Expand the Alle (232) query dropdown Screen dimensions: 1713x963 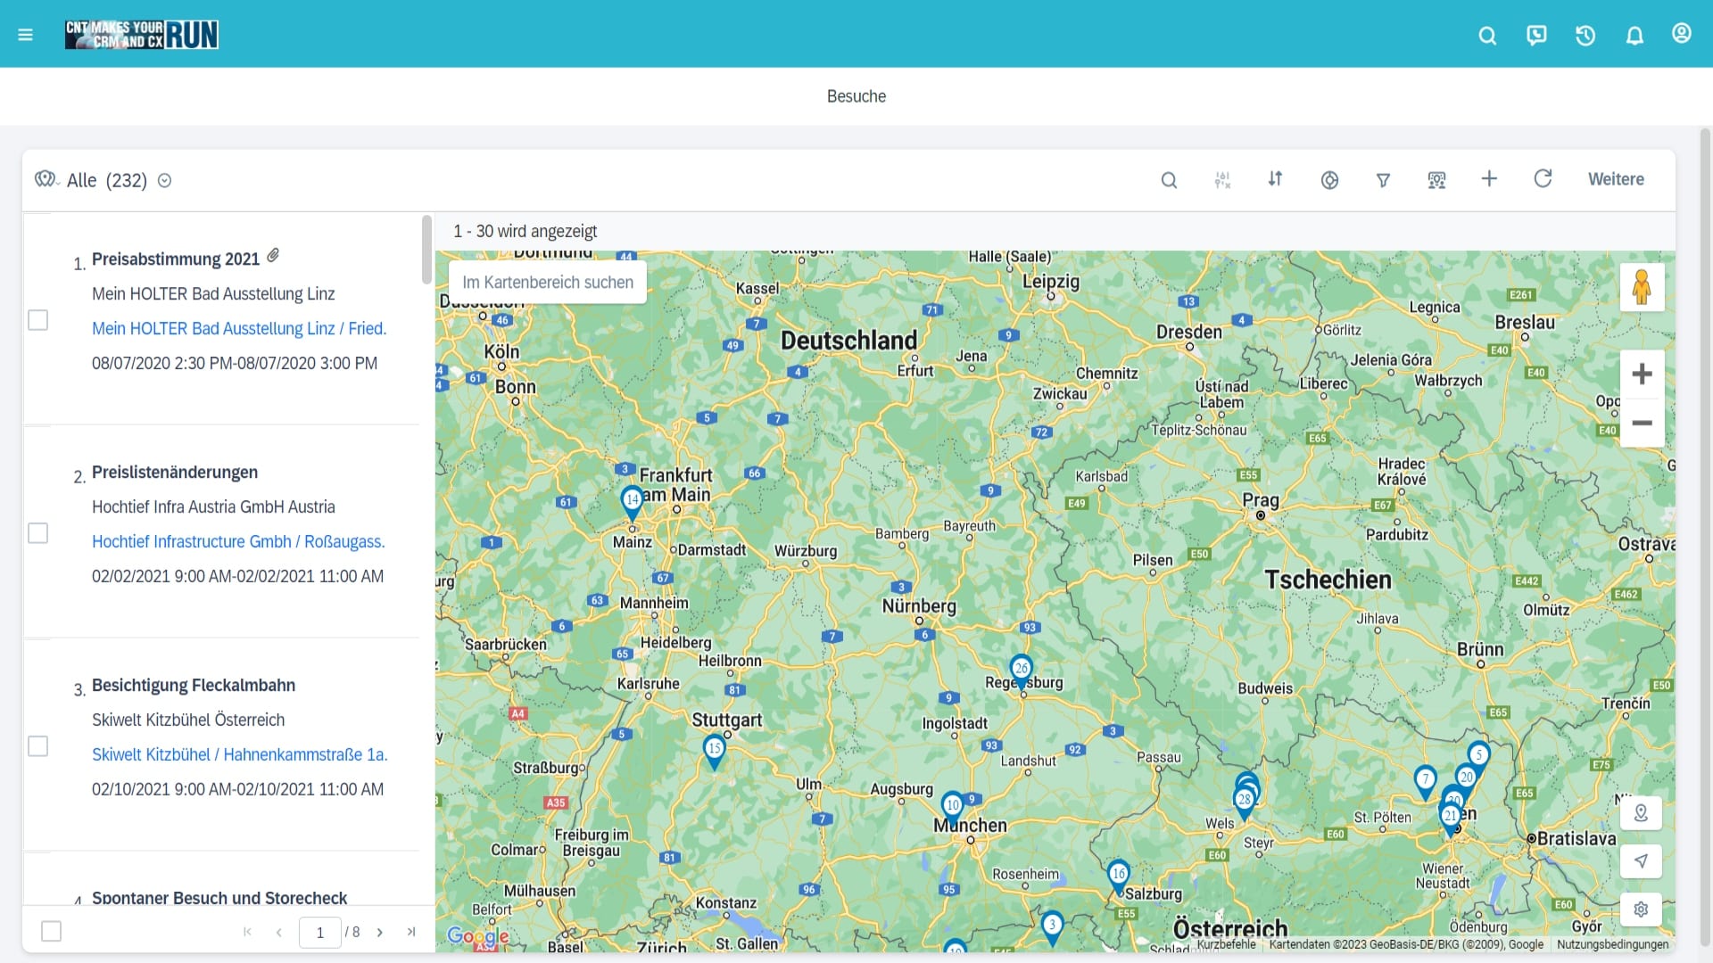(x=164, y=180)
